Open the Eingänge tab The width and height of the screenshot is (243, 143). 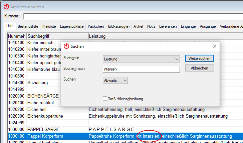click(x=188, y=26)
